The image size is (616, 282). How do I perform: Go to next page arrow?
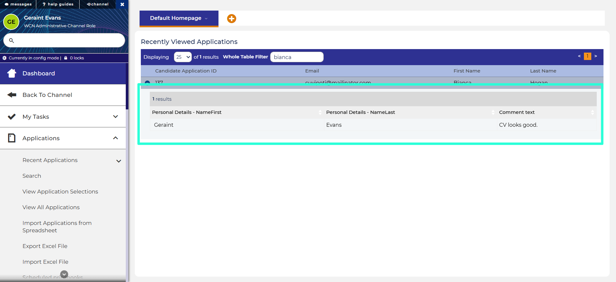[x=596, y=56]
